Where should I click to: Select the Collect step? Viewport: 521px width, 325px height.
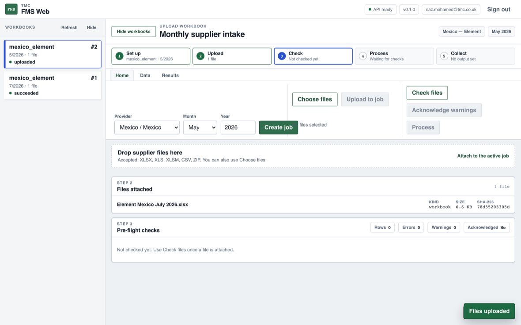pyautogui.click(x=476, y=56)
